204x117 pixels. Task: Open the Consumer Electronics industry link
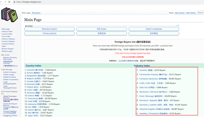click(149, 79)
